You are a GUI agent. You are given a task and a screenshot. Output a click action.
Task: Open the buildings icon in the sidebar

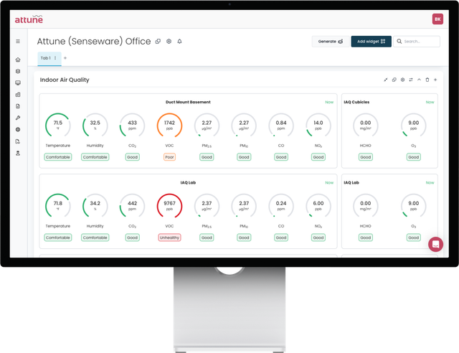(x=18, y=95)
